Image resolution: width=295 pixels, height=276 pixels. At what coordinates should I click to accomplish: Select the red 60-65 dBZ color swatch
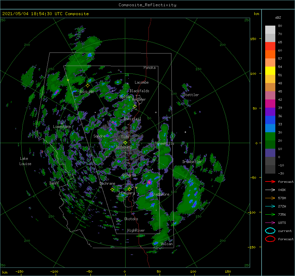point(270,46)
